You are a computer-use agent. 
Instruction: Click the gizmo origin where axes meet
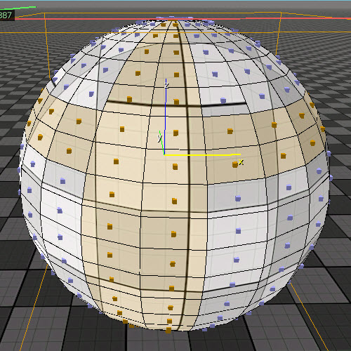165,154
